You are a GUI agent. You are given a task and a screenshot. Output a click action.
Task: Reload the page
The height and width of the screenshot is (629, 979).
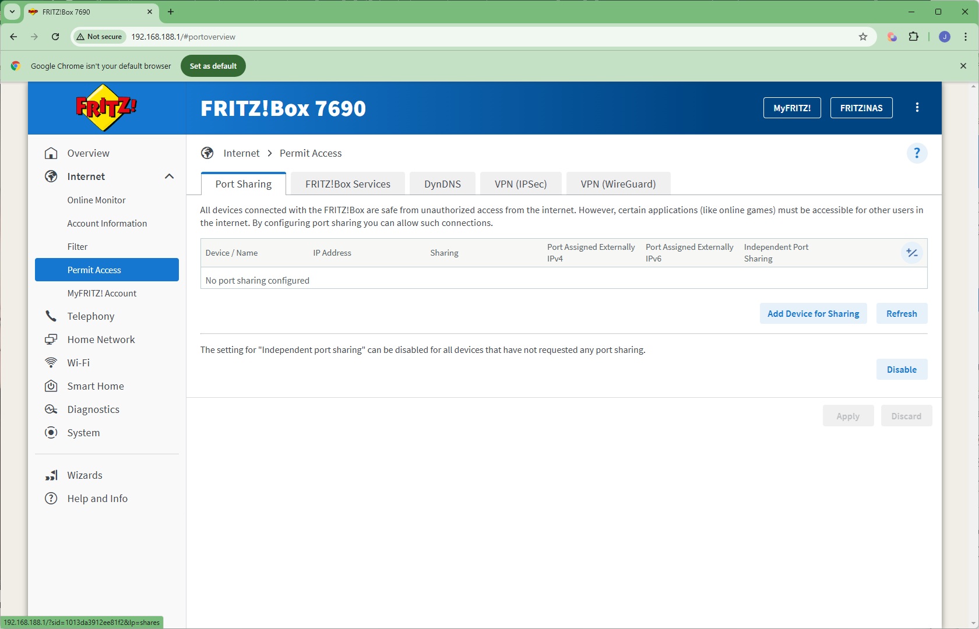[55, 37]
